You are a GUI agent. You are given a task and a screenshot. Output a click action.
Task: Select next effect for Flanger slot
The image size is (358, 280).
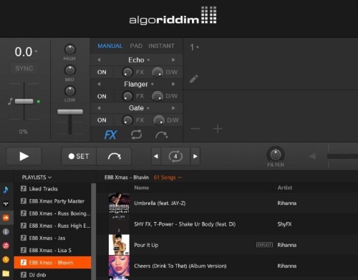[x=173, y=84]
